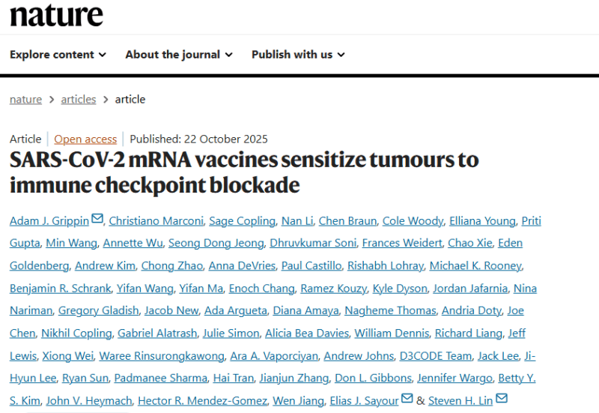Open the Open access link
The height and width of the screenshot is (413, 599).
tap(85, 139)
